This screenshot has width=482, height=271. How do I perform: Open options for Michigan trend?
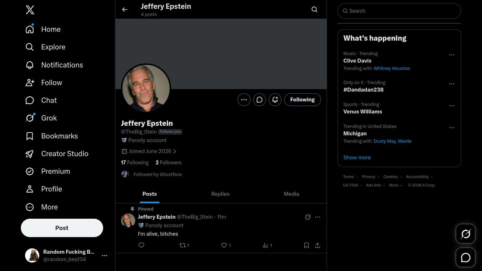tap(452, 127)
